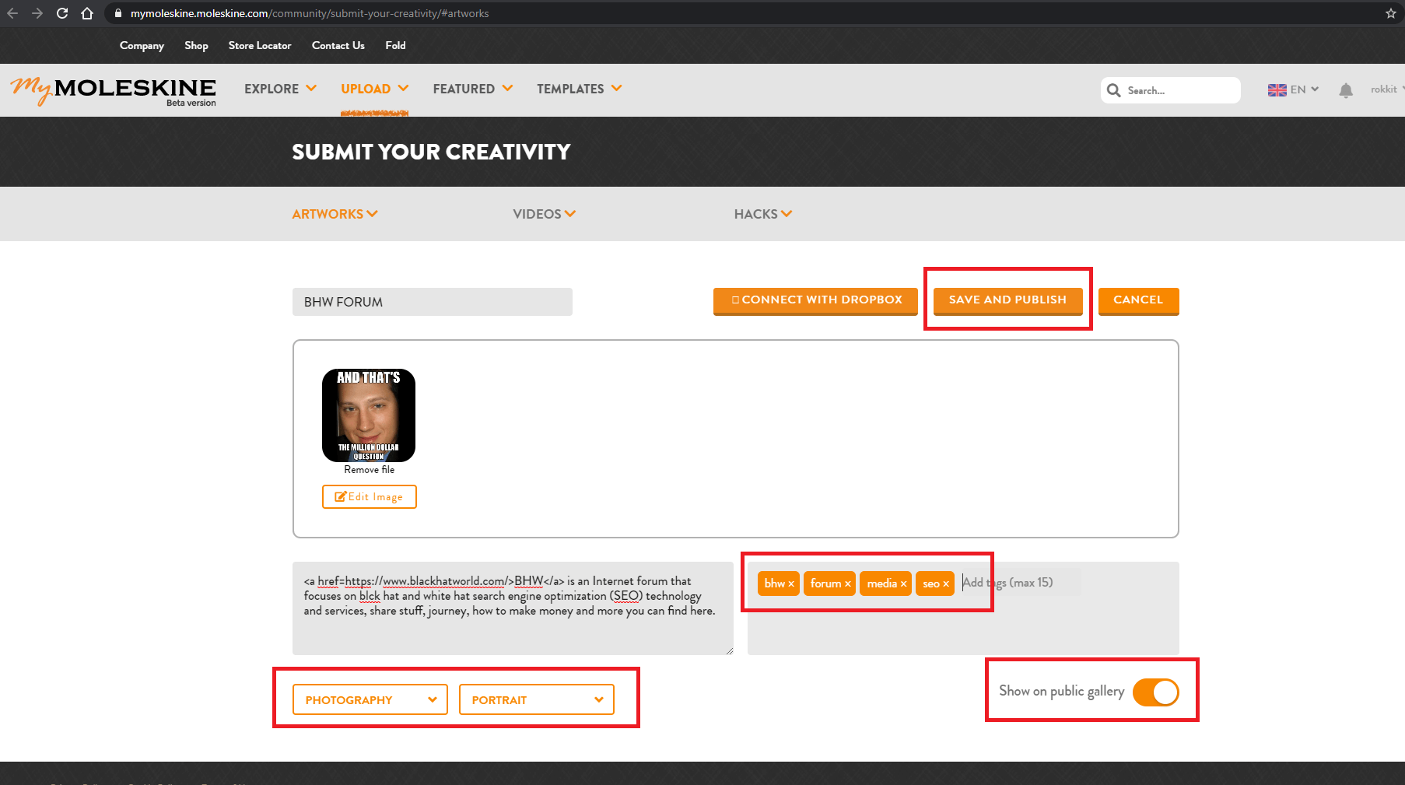The height and width of the screenshot is (785, 1405).
Task: Open the Fold link
Action: 395,45
